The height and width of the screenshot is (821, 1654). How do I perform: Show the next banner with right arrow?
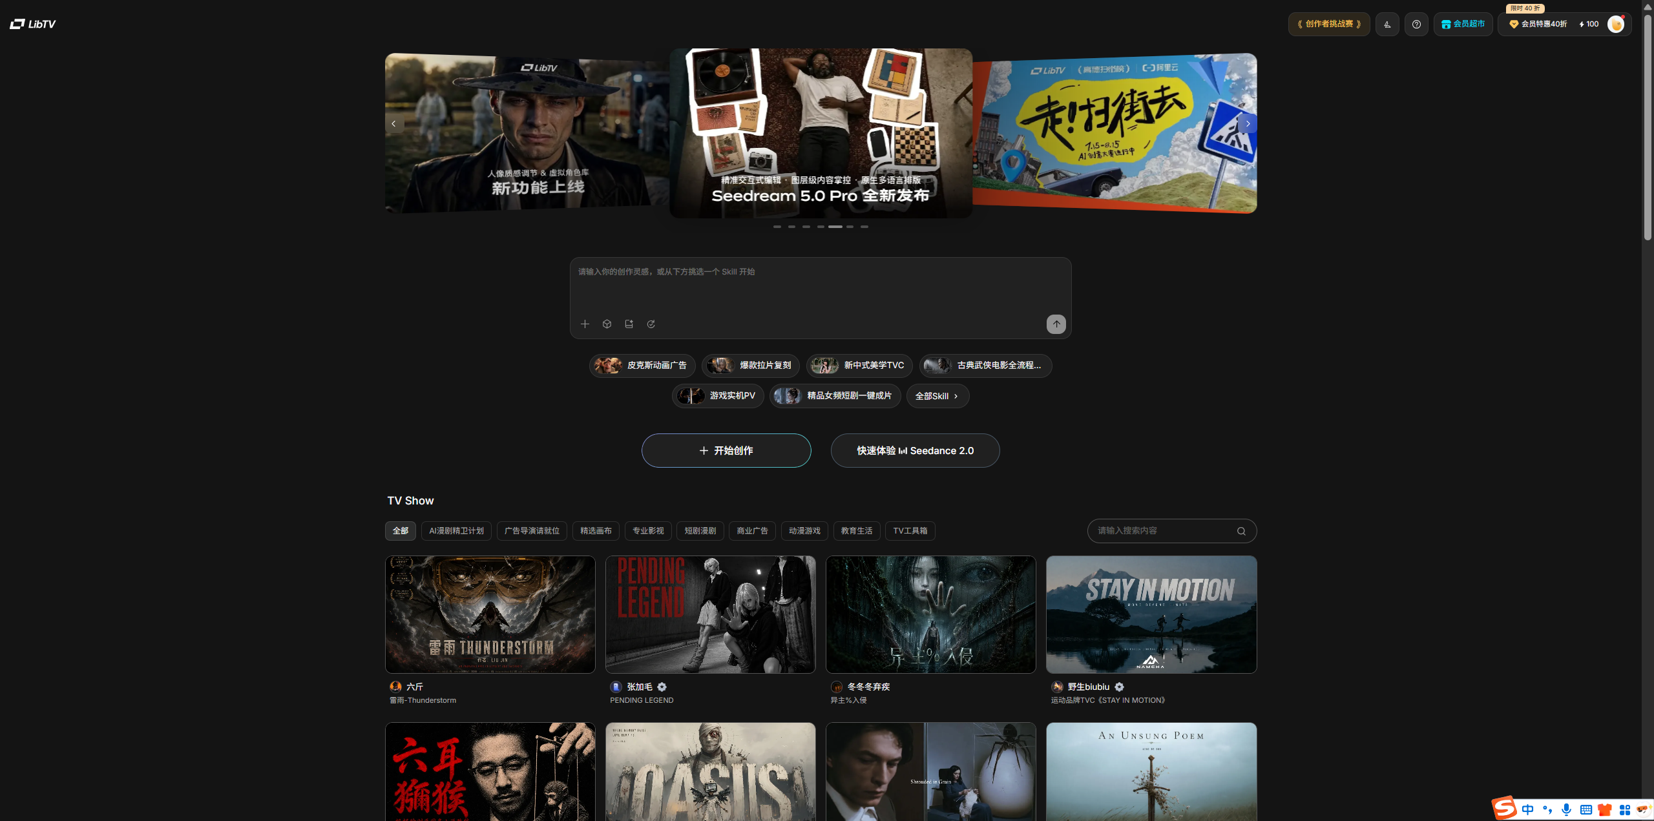[1248, 123]
